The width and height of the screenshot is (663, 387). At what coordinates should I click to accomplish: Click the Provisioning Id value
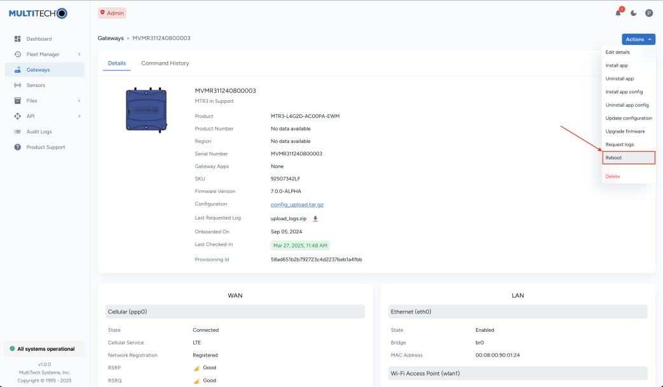(317, 259)
